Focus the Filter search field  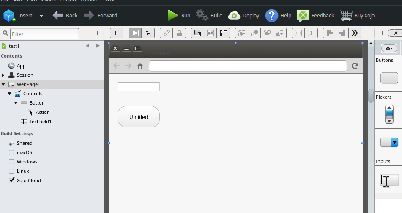pos(44,33)
